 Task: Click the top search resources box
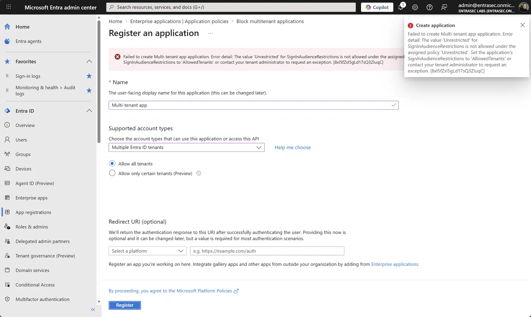tap(231, 7)
